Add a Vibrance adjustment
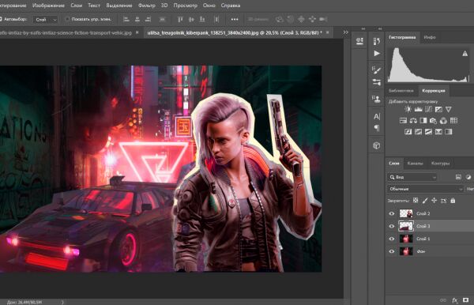This screenshot has width=474, height=305. coord(449,109)
